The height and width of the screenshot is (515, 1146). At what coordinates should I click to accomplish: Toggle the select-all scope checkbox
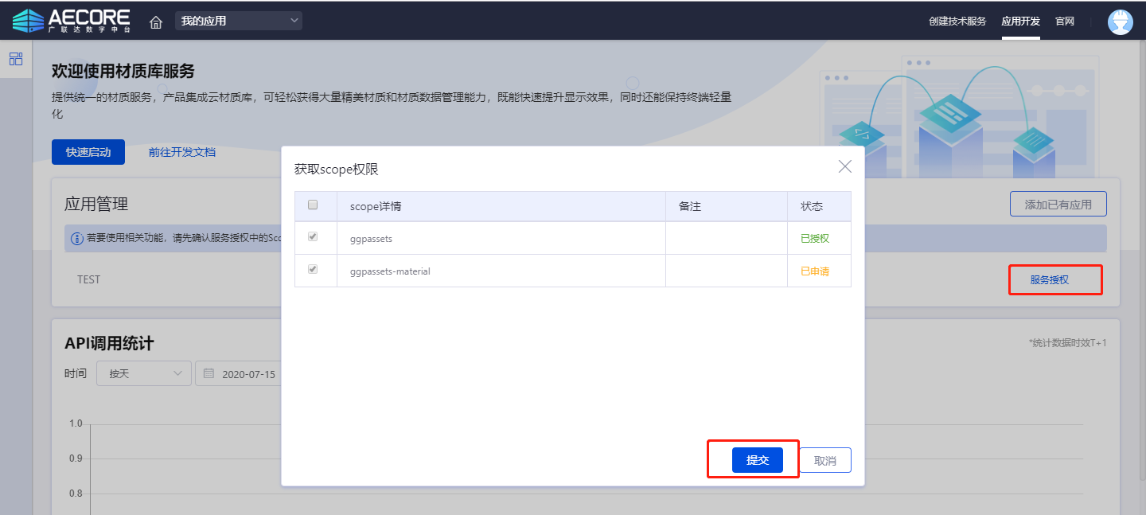313,205
